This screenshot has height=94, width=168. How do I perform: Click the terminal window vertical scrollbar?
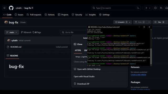coord(151,56)
